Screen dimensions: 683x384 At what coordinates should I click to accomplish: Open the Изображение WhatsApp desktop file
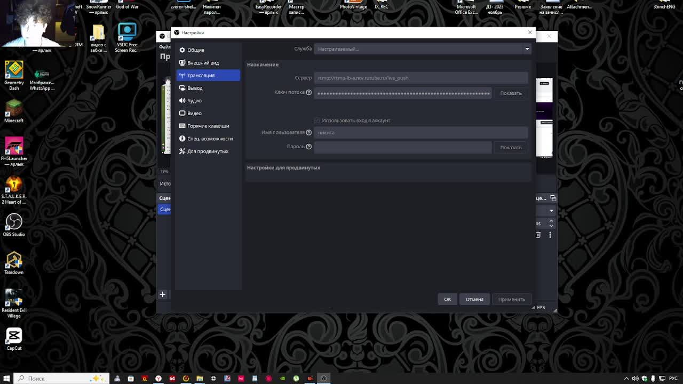click(x=42, y=79)
